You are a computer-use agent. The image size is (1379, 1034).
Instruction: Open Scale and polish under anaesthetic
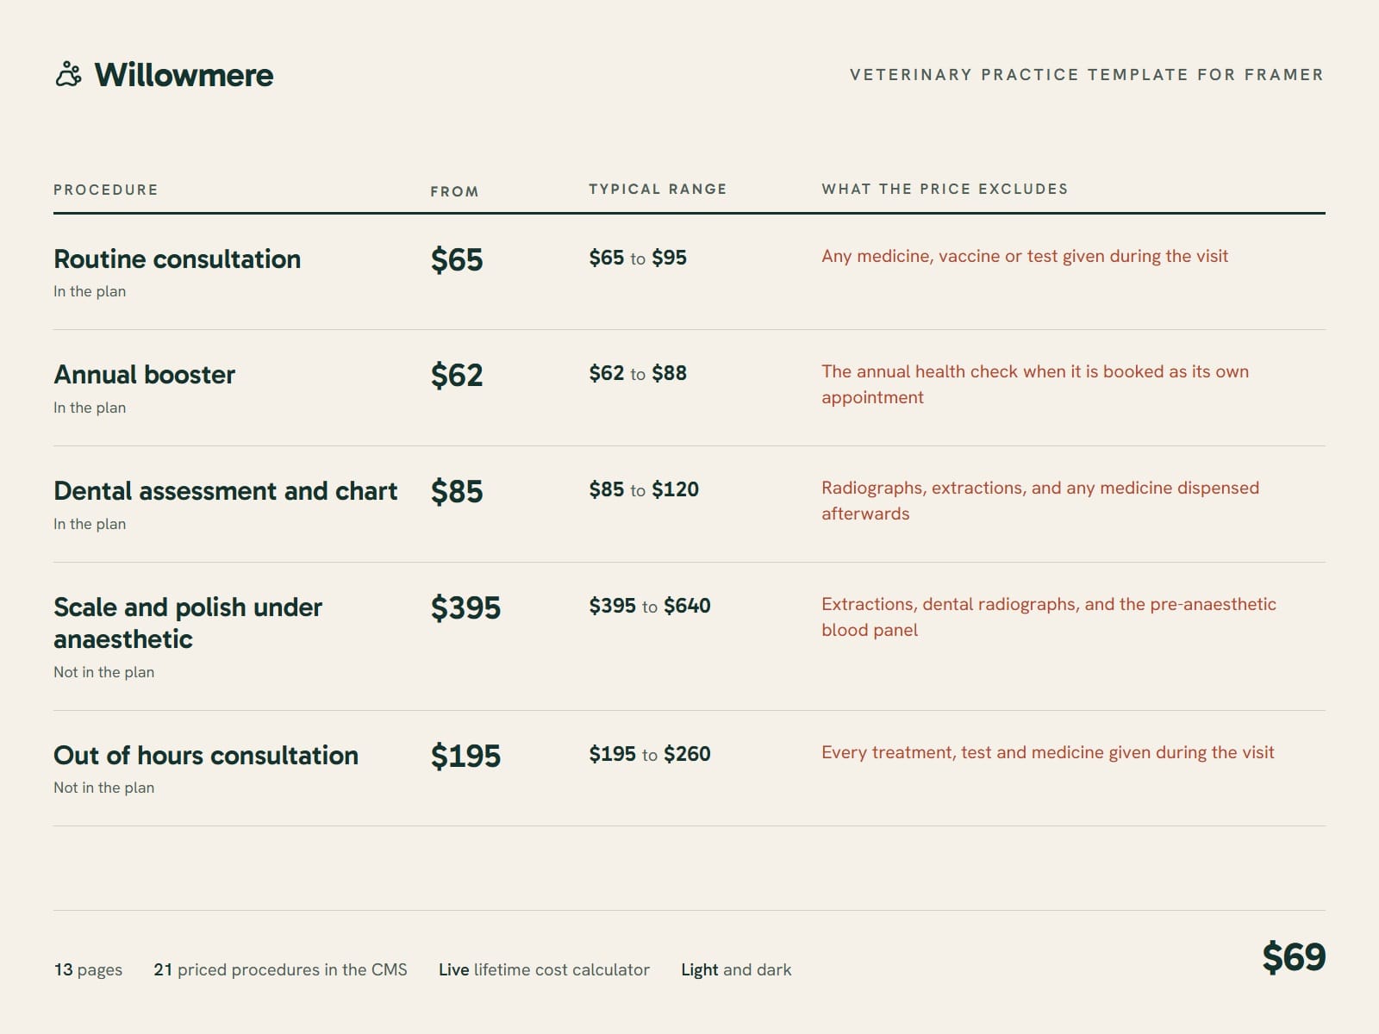coord(188,623)
